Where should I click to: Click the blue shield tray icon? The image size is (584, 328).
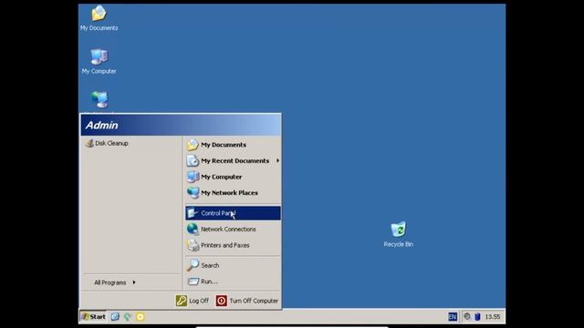477,317
